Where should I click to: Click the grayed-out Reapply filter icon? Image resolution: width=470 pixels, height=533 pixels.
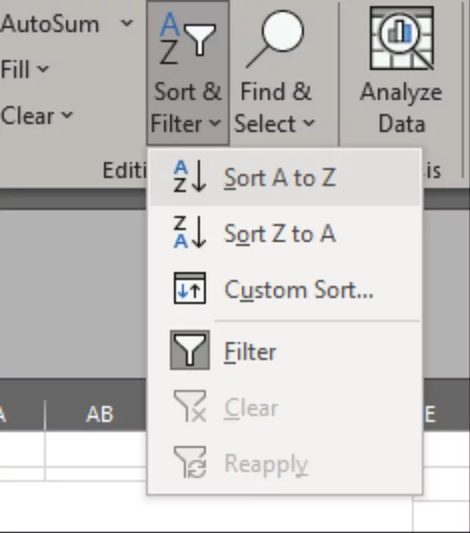pyautogui.click(x=190, y=464)
